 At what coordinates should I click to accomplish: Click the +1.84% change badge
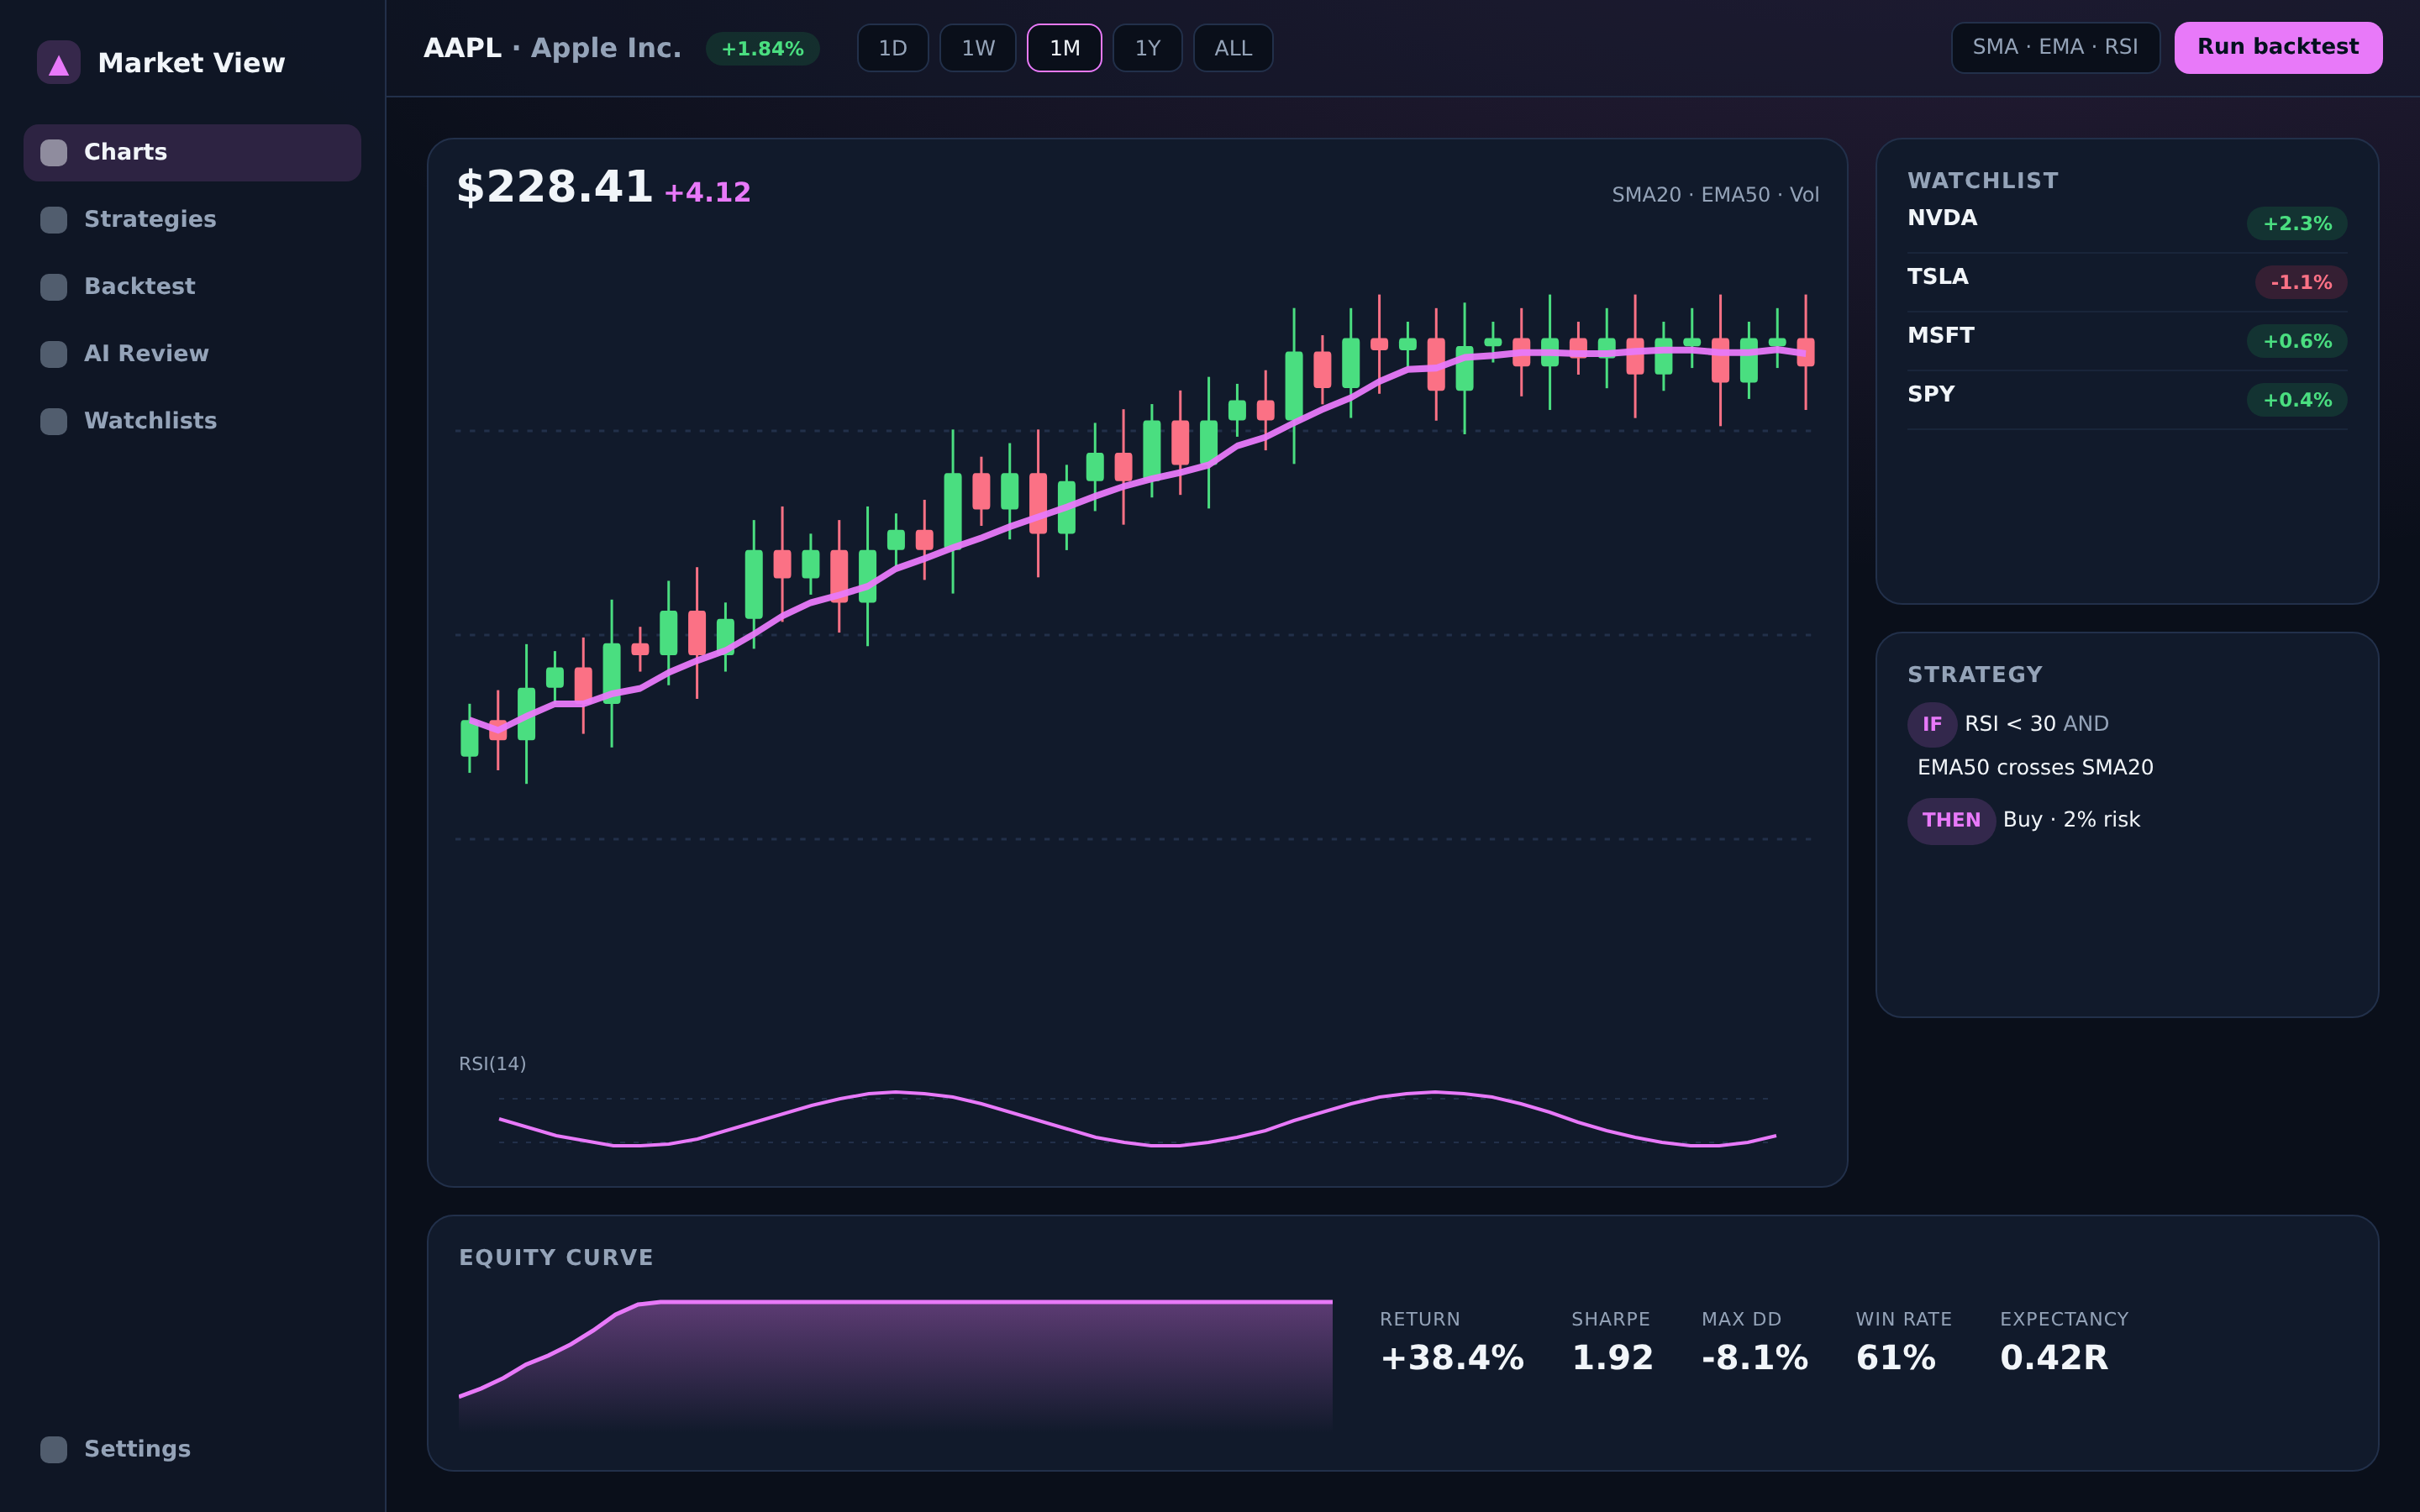coord(762,49)
